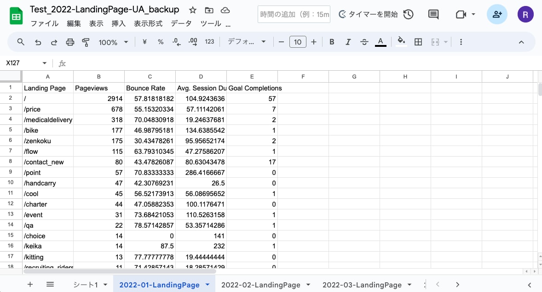Viewport: 542px width, 292px height.
Task: Open the name box dropdown arrow
Action: 45,63
